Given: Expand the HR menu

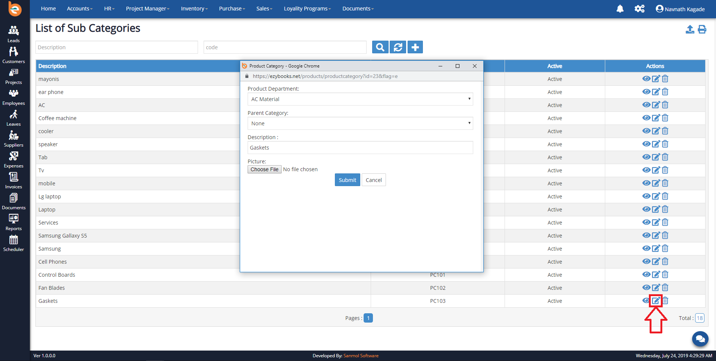Looking at the screenshot, I should point(109,9).
